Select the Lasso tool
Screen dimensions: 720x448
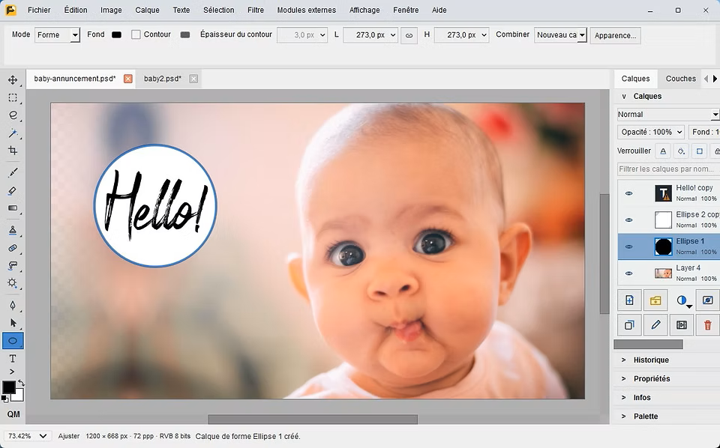click(13, 115)
